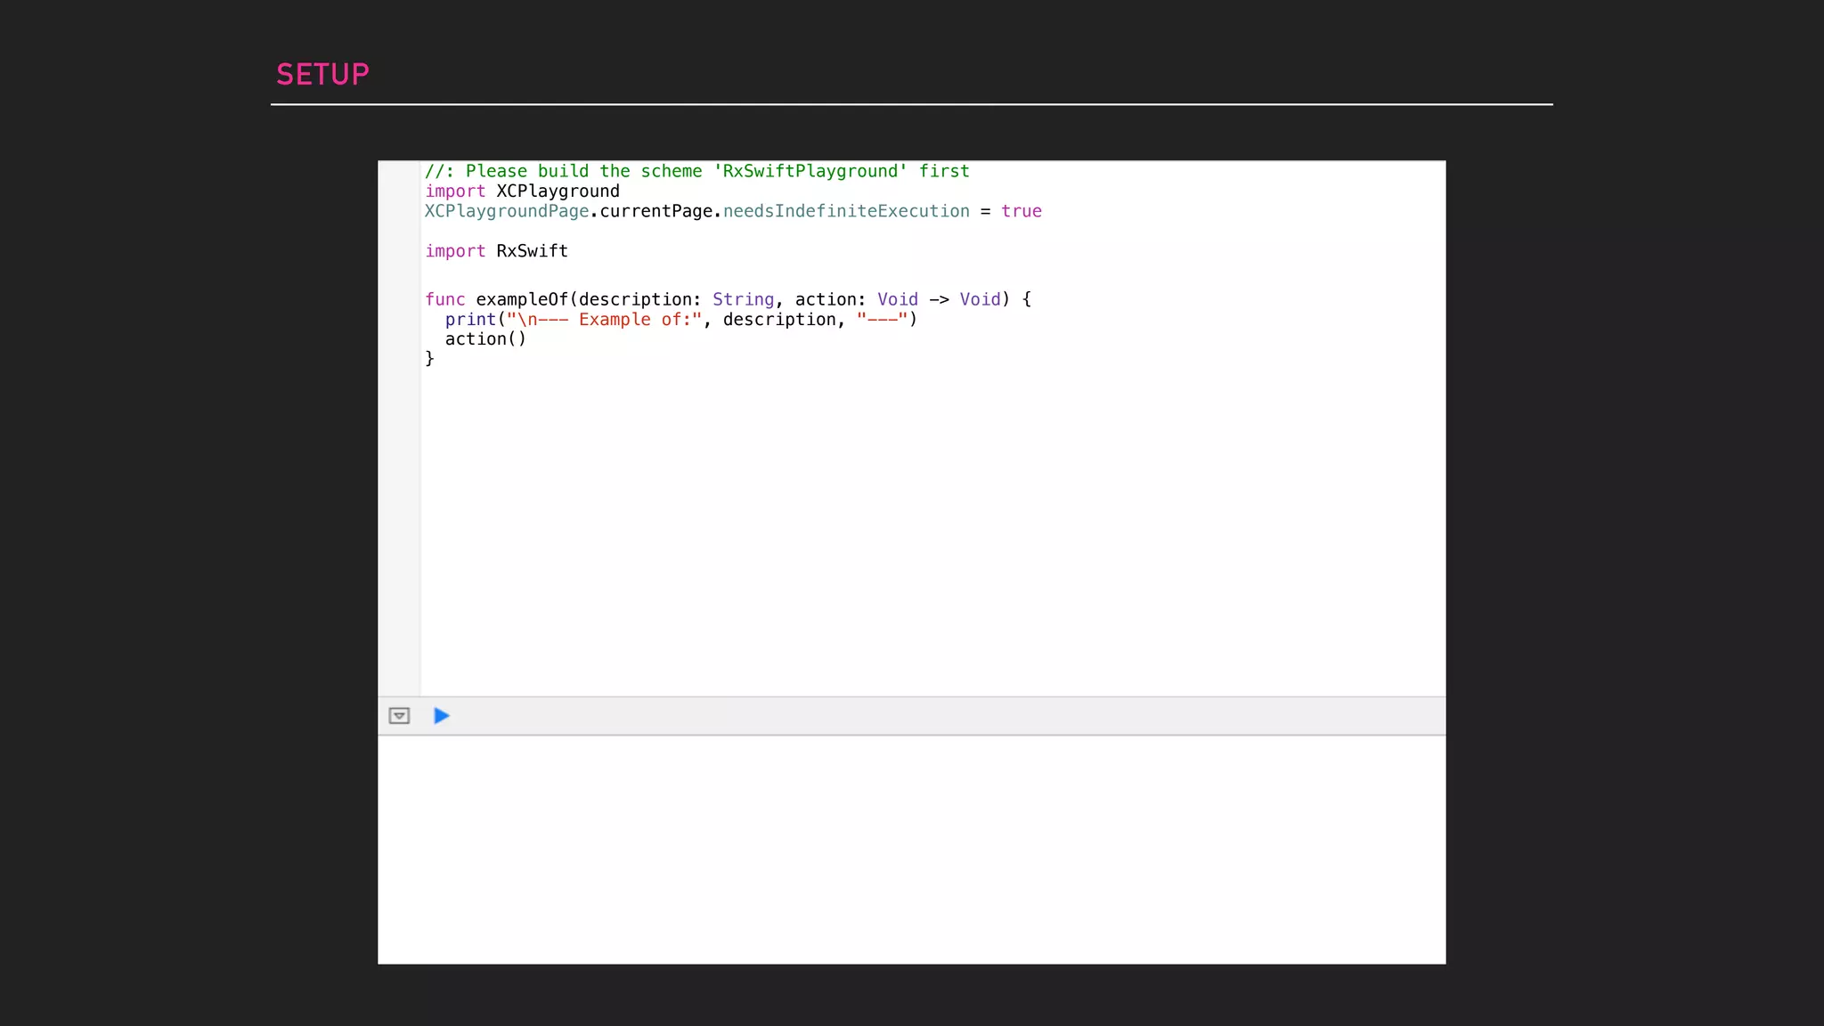Image resolution: width=1824 pixels, height=1026 pixels.
Task: Click the 'RxSwiftPlayground' text in the comment
Action: pos(810,171)
